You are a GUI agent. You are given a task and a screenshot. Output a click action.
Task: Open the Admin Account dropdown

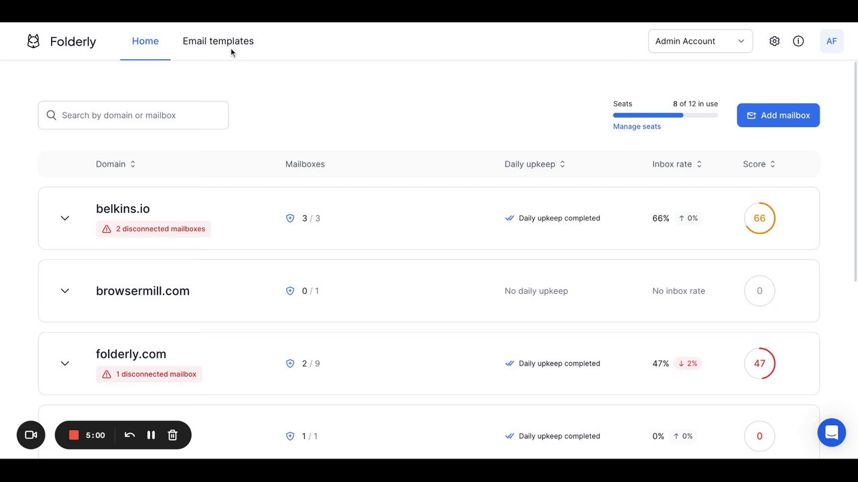click(x=700, y=42)
